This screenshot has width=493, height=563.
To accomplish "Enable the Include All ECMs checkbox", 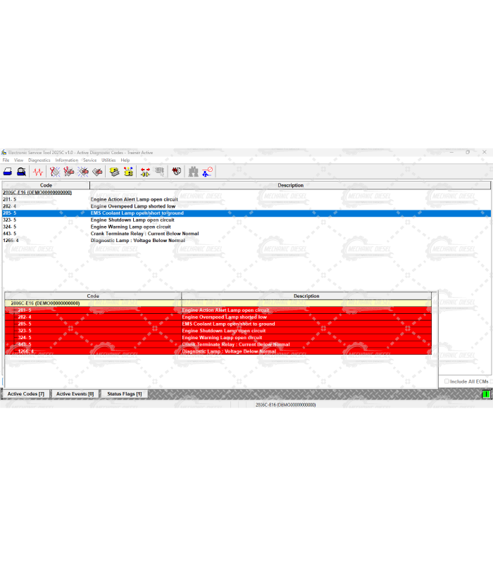I will [447, 381].
